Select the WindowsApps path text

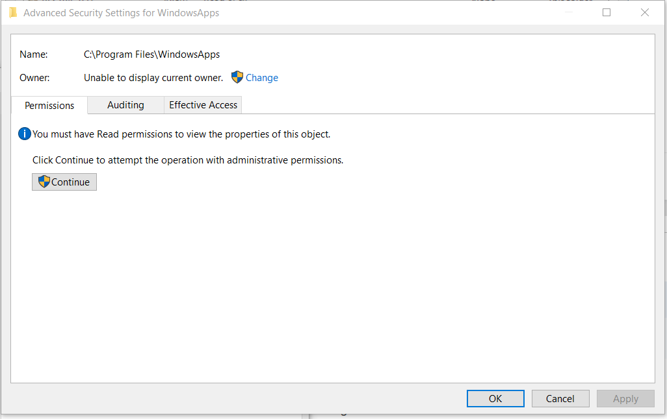(x=150, y=54)
